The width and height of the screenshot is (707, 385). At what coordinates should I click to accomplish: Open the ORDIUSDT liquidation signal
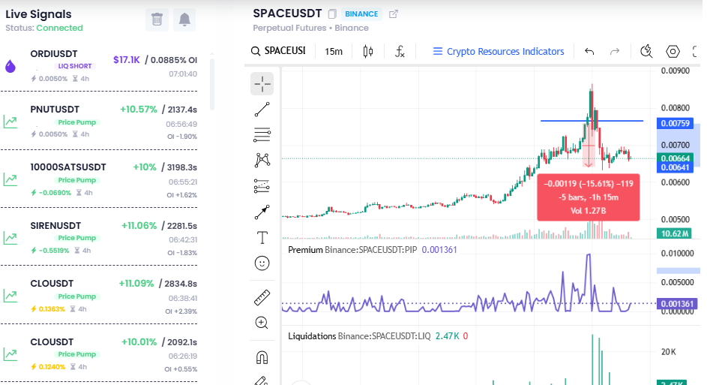100,66
